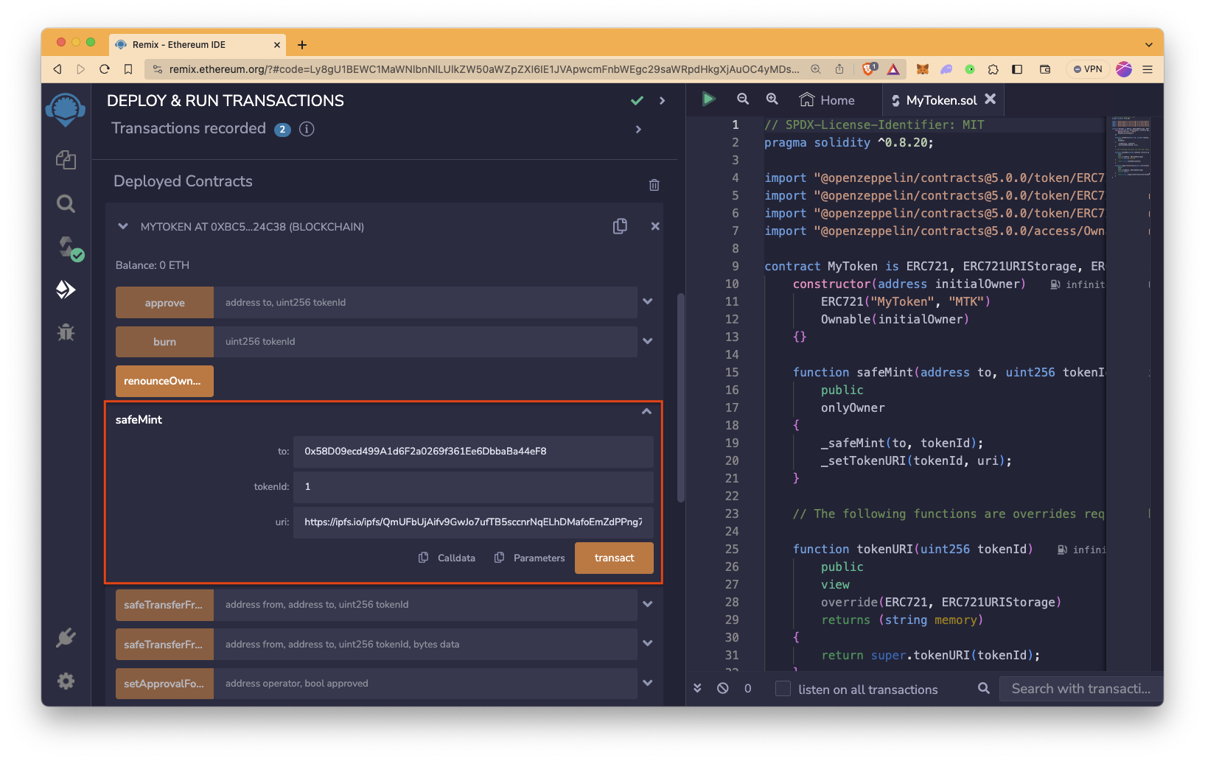
Task: Copy Calldata for safeMint
Action: 447,558
